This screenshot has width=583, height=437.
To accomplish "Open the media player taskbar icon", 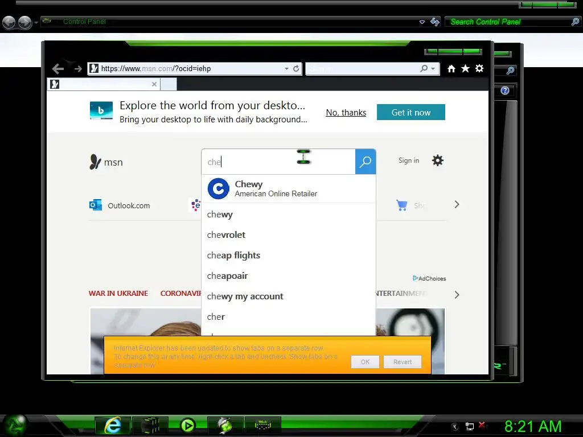I will [187, 426].
